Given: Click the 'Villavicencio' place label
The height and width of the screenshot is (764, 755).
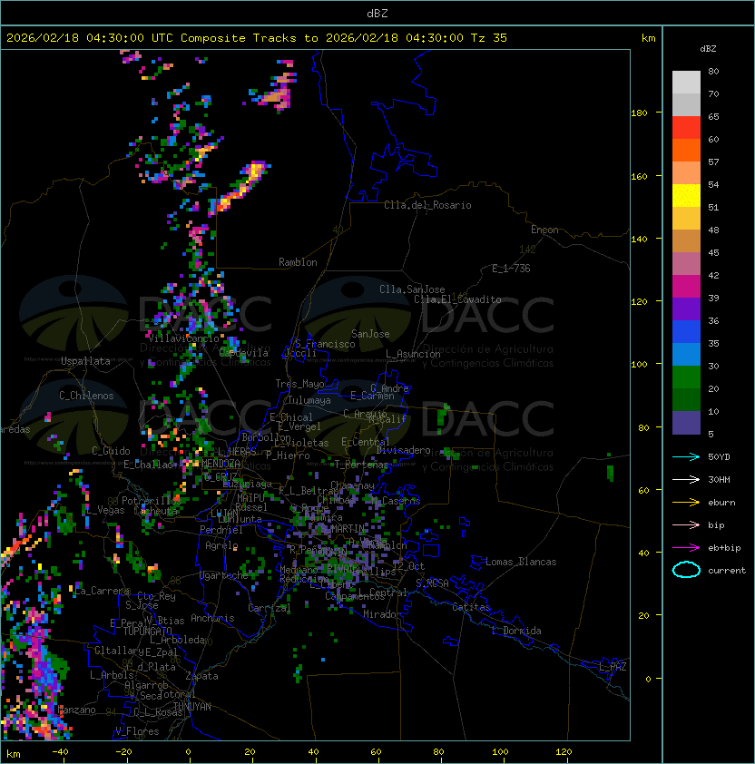Looking at the screenshot, I should 183,338.
